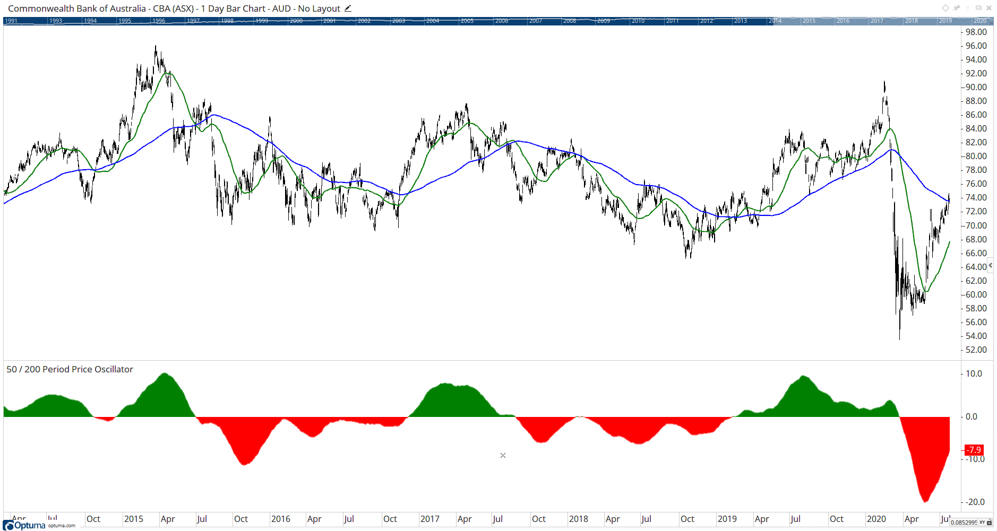Click the 0.0 oscillator scale label
997x531 pixels.
tap(972, 416)
